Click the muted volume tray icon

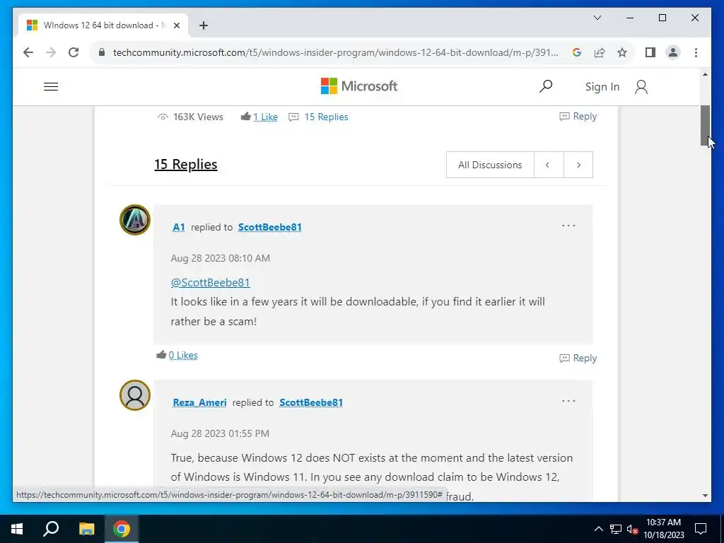click(633, 529)
